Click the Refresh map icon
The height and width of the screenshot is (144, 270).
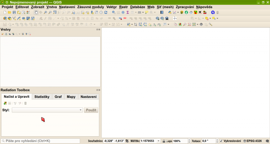(106, 12)
